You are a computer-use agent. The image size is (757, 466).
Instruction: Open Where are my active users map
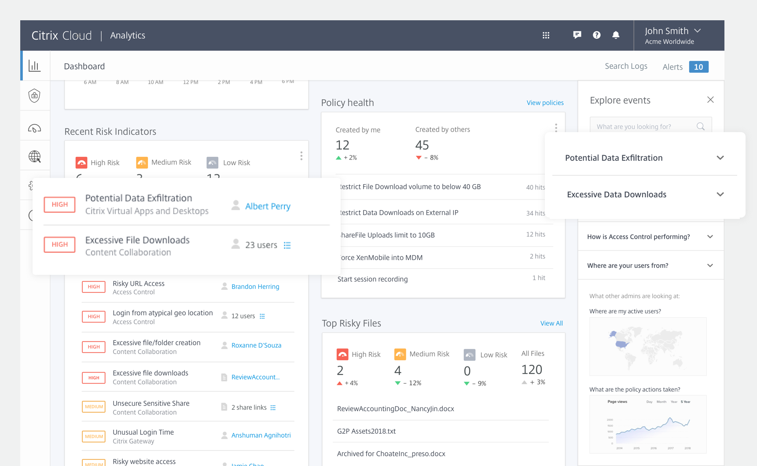coord(648,346)
